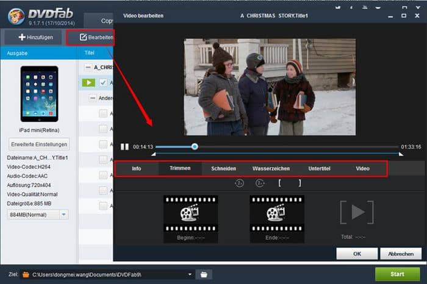Screen dimensions: 427x284
Task: Select the Trimmen tab
Action: pyautogui.click(x=180, y=168)
